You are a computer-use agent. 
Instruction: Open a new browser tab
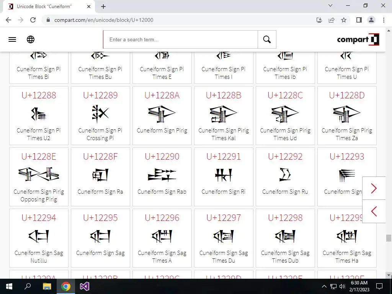tap(103, 7)
